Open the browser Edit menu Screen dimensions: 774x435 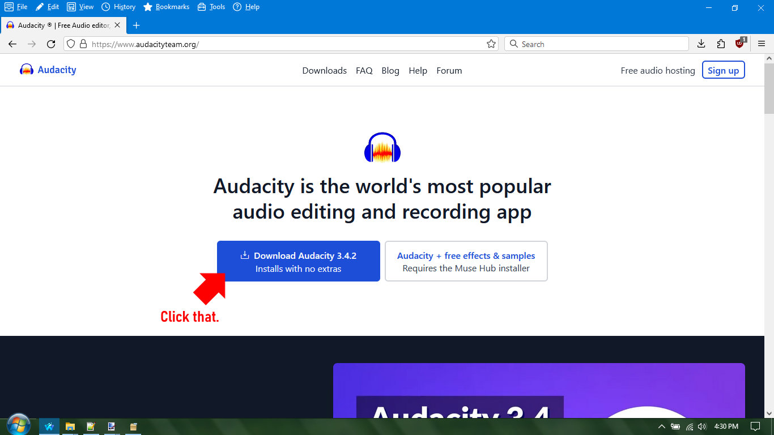[x=48, y=7]
